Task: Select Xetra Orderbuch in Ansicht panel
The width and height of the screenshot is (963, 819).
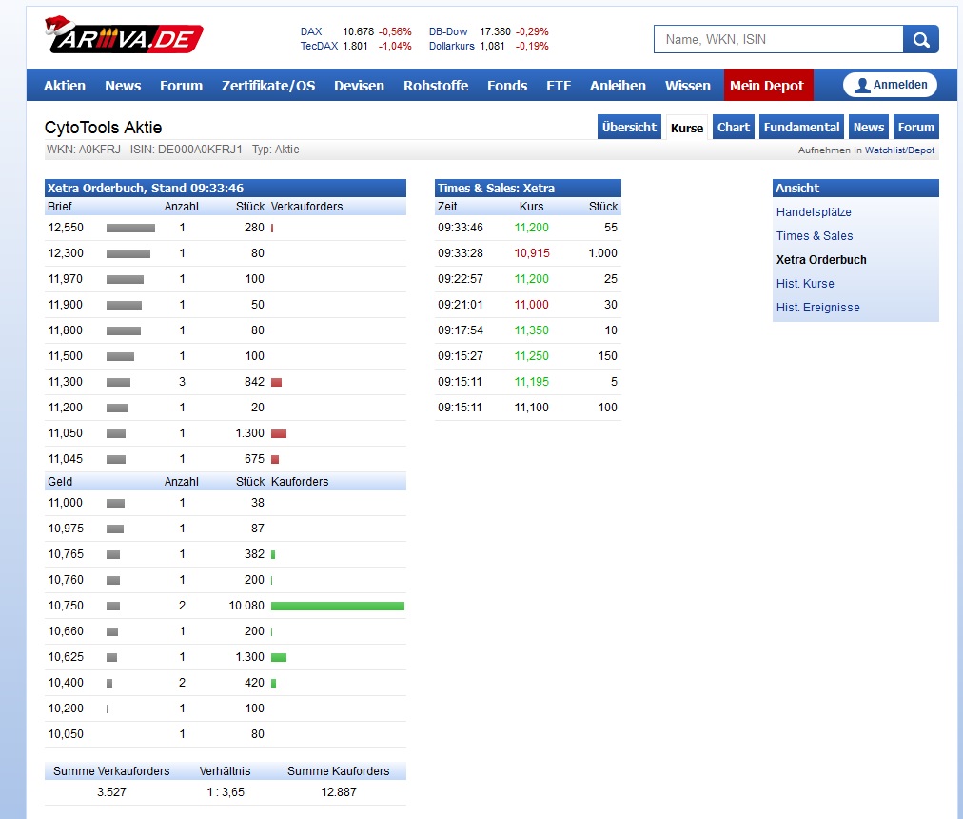Action: pos(821,260)
